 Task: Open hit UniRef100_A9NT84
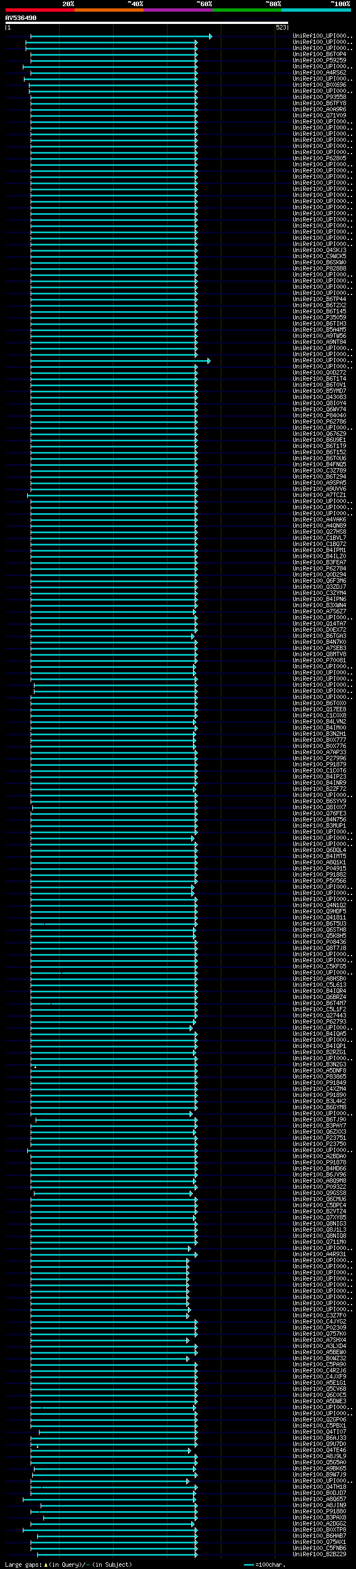pyautogui.click(x=319, y=342)
